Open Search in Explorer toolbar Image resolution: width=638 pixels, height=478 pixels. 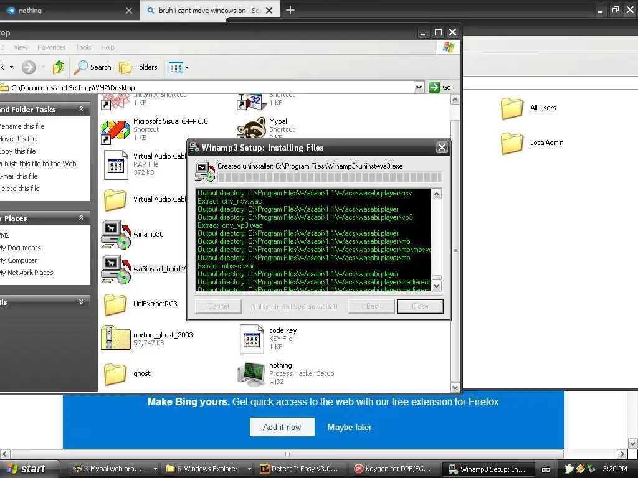click(93, 67)
